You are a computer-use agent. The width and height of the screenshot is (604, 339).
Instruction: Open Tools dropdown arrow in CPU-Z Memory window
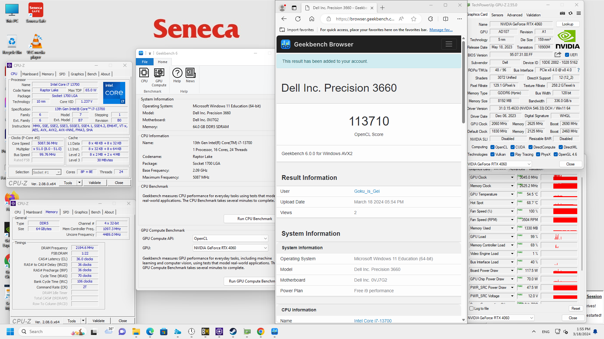(x=83, y=321)
